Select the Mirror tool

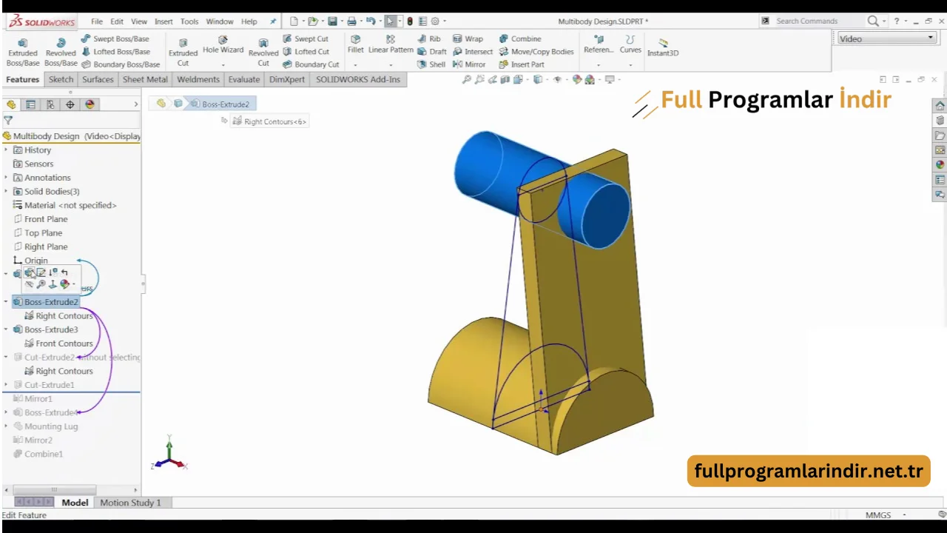pyautogui.click(x=469, y=64)
